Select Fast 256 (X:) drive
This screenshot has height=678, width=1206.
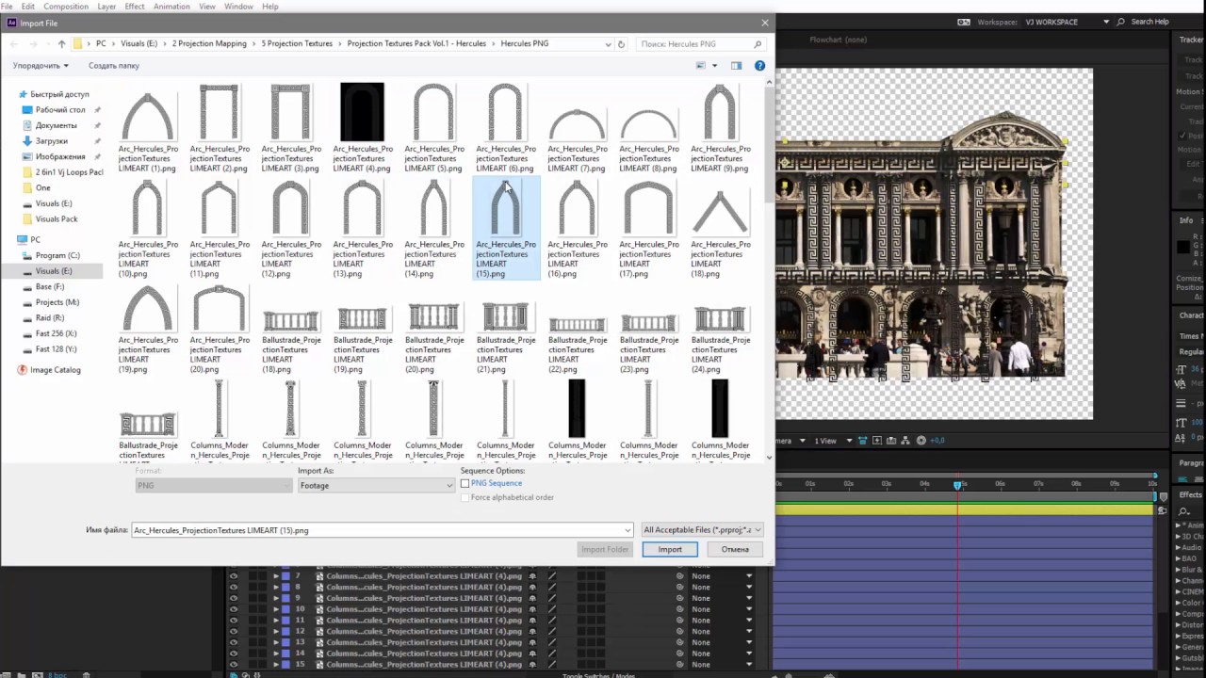[x=56, y=333]
